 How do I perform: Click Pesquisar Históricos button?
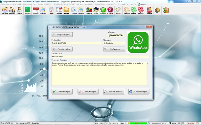click(114, 91)
